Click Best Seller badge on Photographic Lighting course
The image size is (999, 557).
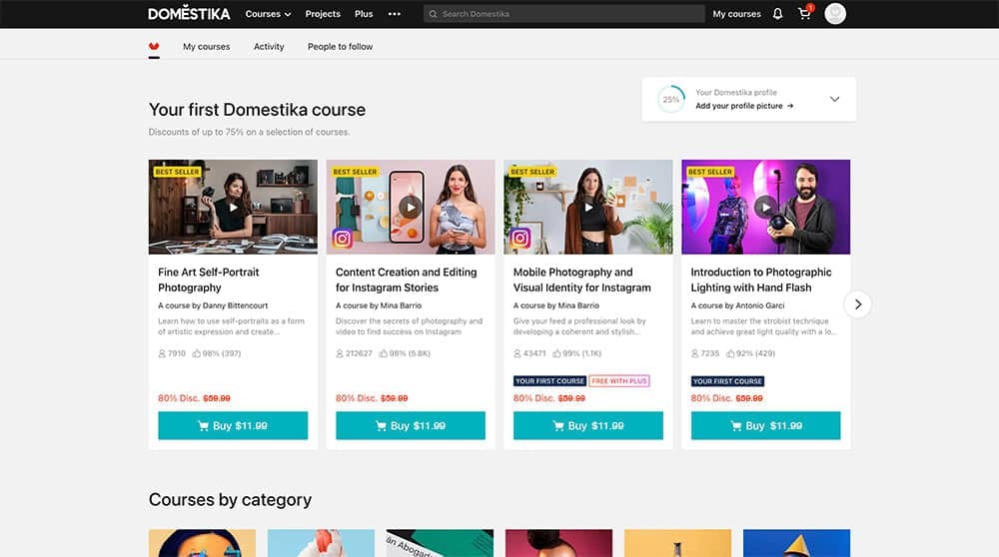tap(710, 172)
